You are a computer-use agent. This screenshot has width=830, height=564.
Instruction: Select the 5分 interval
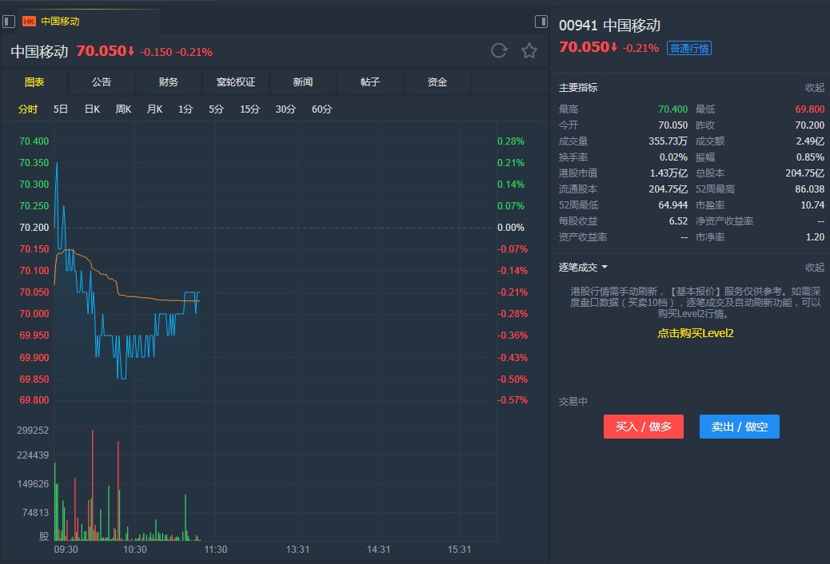point(216,109)
